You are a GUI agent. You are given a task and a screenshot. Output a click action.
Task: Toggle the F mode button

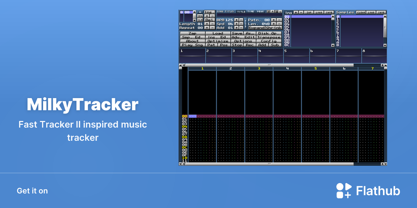click(x=269, y=12)
